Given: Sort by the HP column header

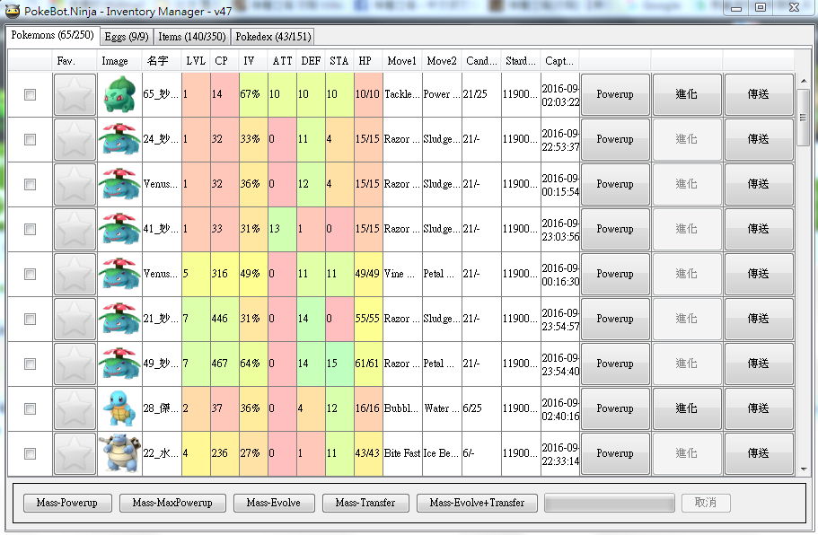Looking at the screenshot, I should pyautogui.click(x=368, y=61).
